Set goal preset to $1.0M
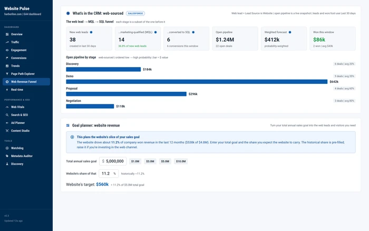 (135, 161)
